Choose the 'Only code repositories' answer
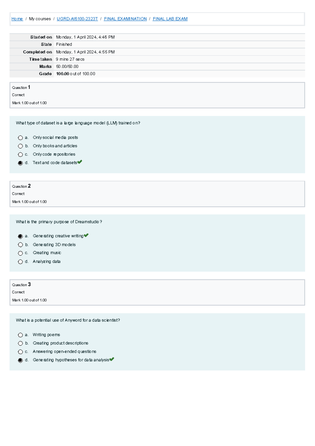The height and width of the screenshot is (446, 315). 20,154
